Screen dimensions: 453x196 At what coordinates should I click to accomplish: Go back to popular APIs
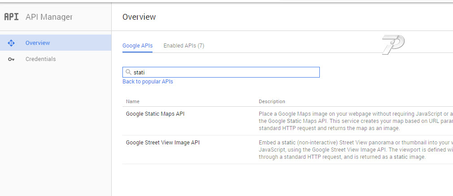148,82
